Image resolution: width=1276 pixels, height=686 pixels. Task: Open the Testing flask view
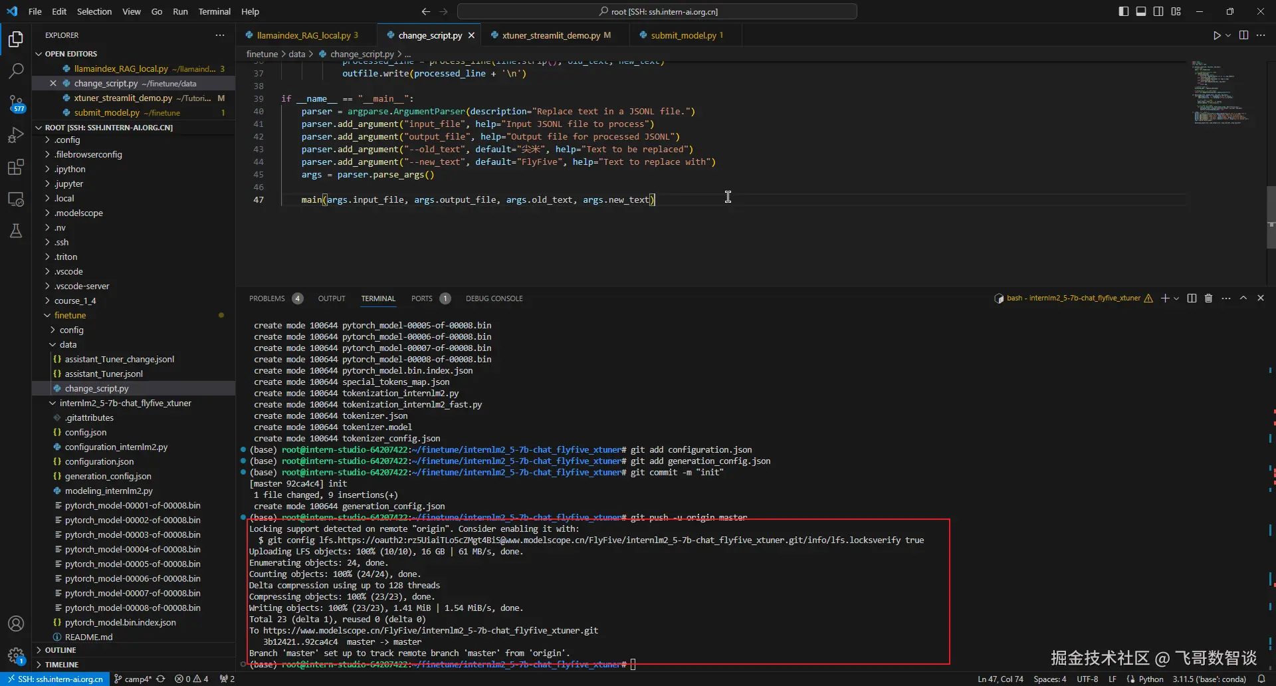coord(16,231)
